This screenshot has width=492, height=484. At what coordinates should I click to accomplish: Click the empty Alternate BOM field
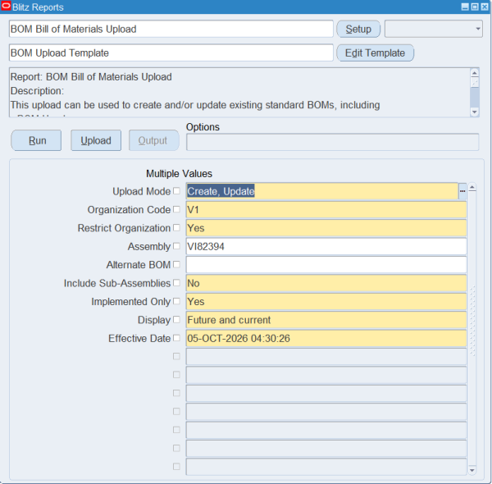pos(326,265)
